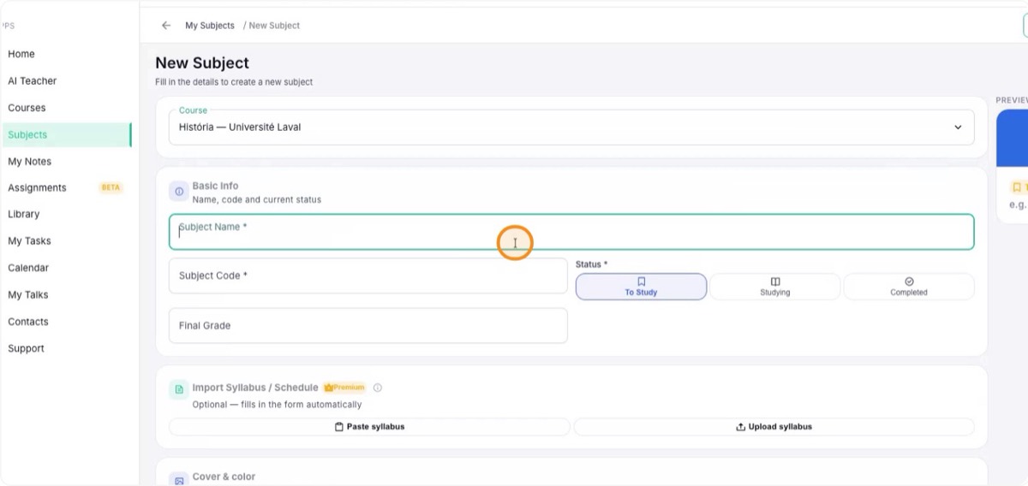Screen dimensions: 1028x486
Task: Open the info tooltip next to Premium badge
Action: 378,388
